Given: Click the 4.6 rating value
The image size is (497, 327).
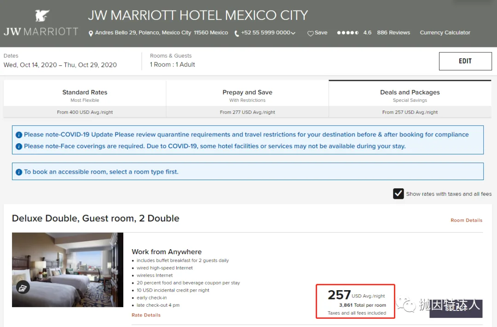Looking at the screenshot, I should pos(367,33).
